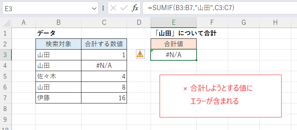The width and height of the screenshot is (297, 130).
Task: Select cell C3 with value 1
Action: [x=104, y=55]
